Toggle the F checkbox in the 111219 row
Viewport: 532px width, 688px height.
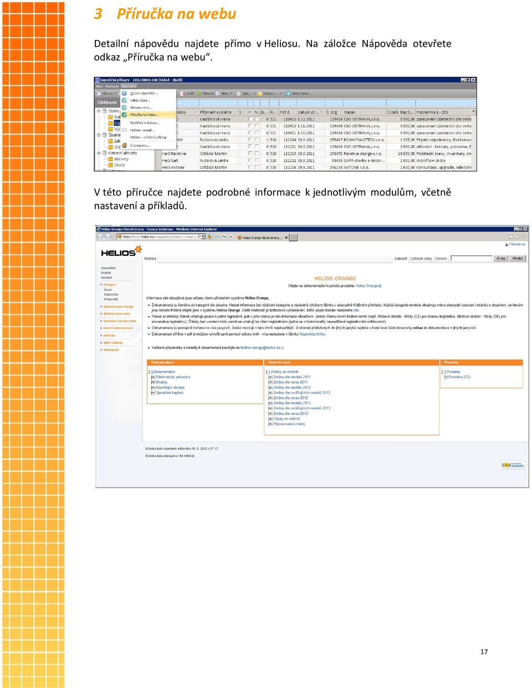tap(250, 153)
